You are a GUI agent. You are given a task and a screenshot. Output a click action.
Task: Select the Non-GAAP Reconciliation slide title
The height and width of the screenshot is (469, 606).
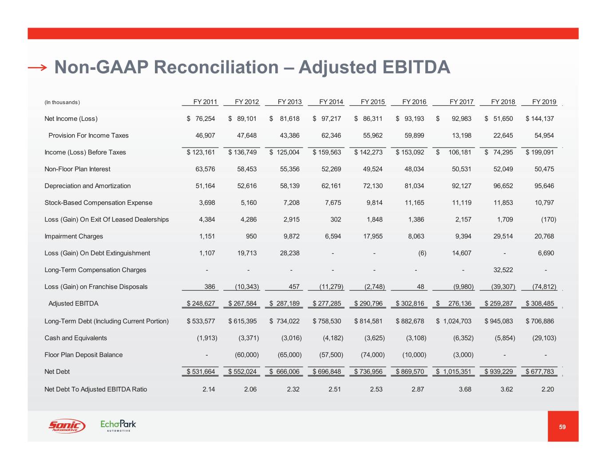(x=252, y=67)
